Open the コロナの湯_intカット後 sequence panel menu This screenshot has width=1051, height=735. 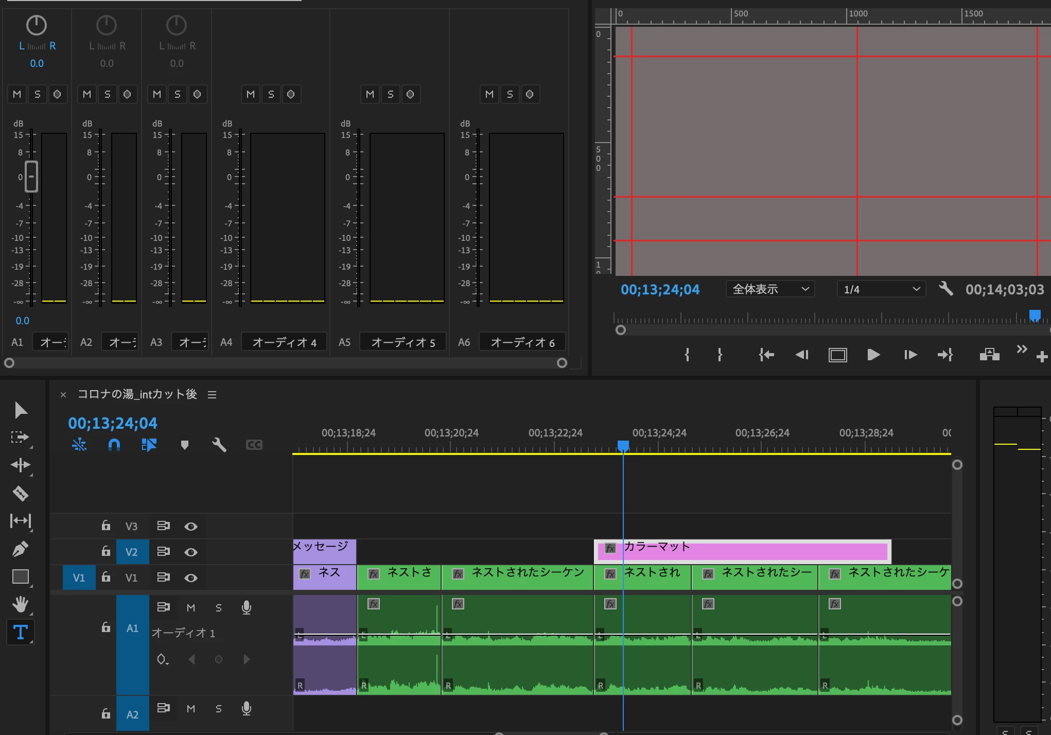[212, 395]
